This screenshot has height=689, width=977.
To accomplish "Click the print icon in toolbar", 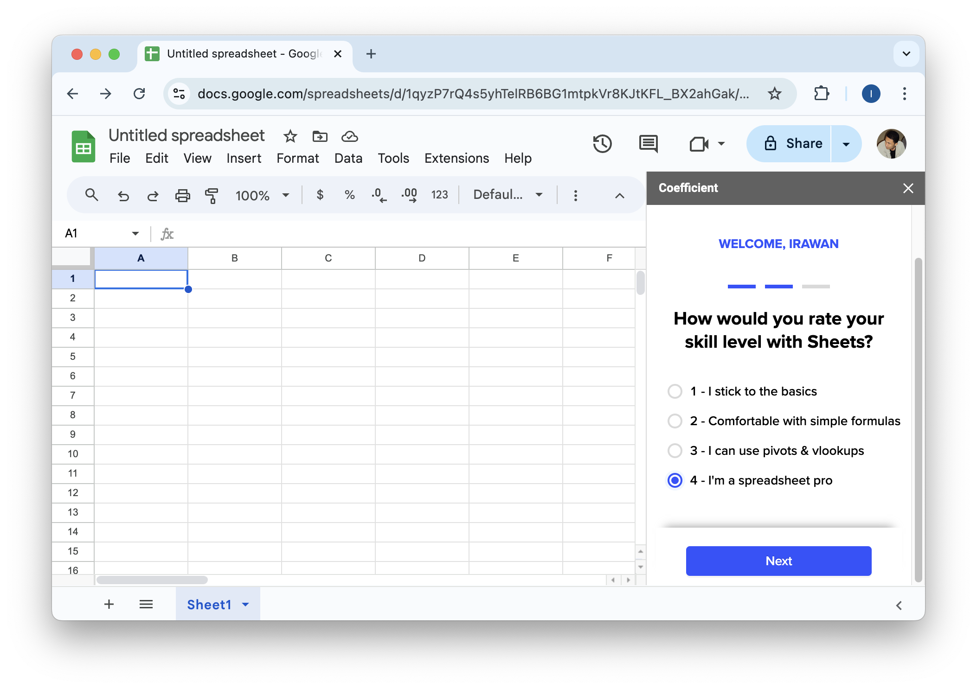I will click(x=182, y=195).
